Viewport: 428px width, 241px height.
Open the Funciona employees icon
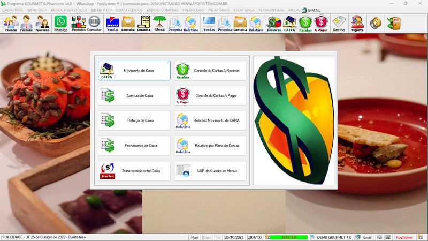(42, 23)
